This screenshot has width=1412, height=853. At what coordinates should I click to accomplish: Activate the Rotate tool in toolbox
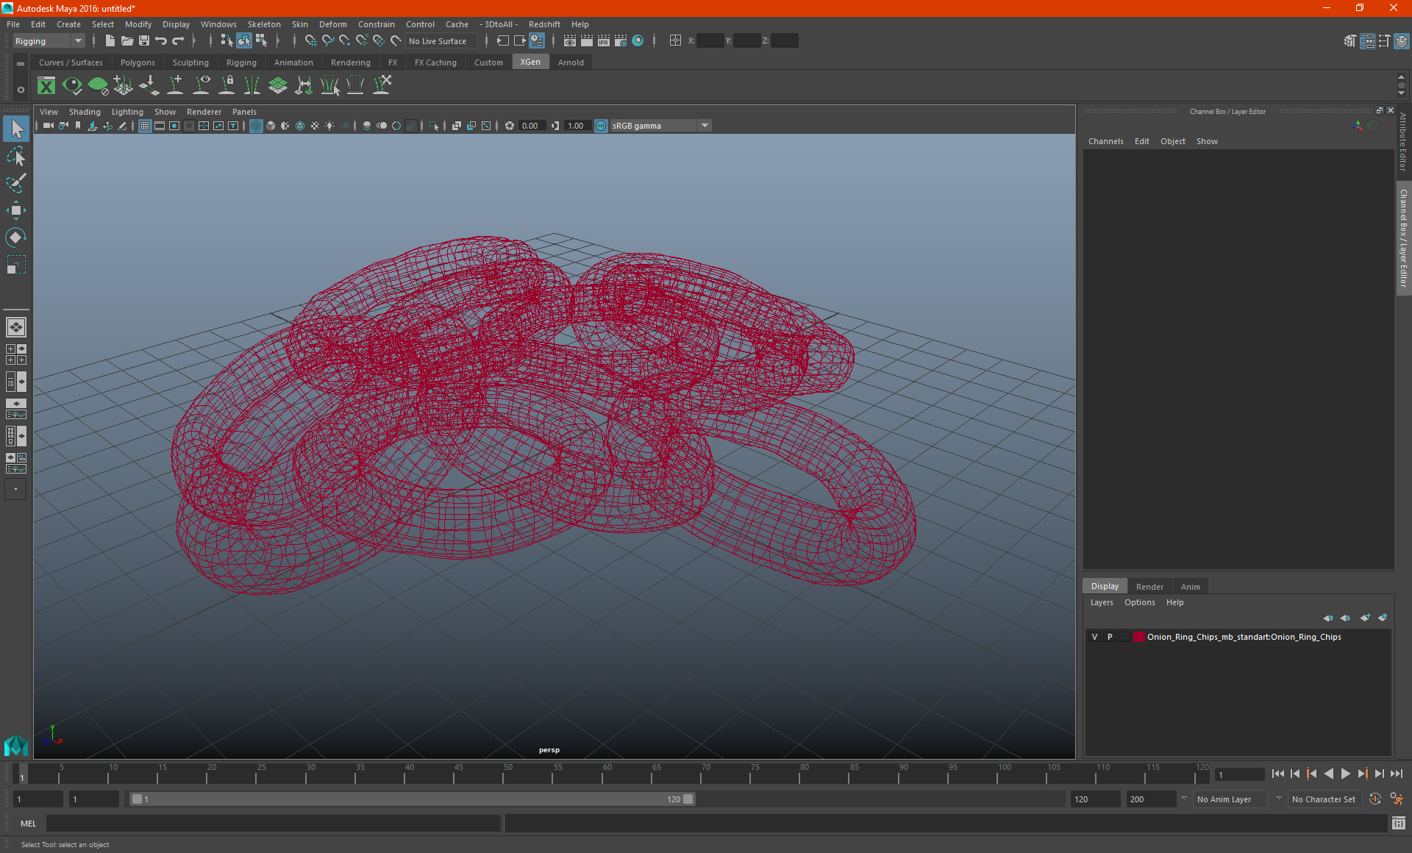[x=16, y=237]
